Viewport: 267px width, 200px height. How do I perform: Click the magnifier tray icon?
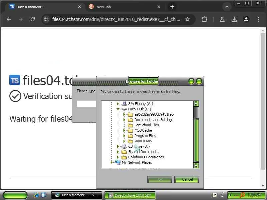pyautogui.click(x=242, y=195)
